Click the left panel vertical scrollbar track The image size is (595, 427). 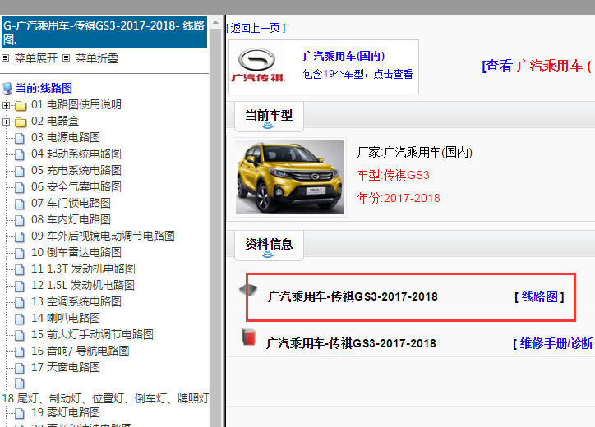tap(216, 227)
